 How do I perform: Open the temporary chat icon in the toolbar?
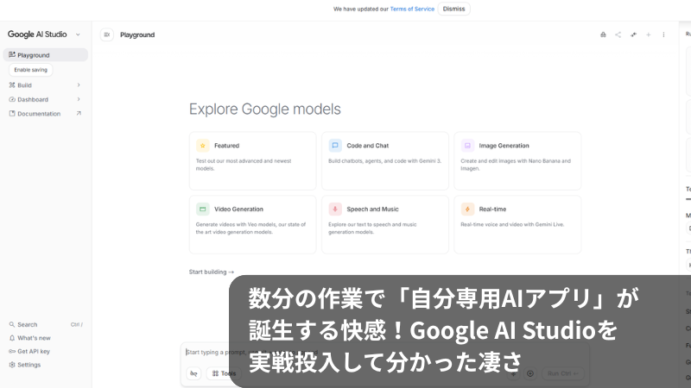click(603, 34)
